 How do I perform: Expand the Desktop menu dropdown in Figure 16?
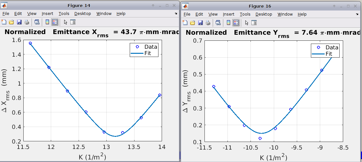[264, 14]
